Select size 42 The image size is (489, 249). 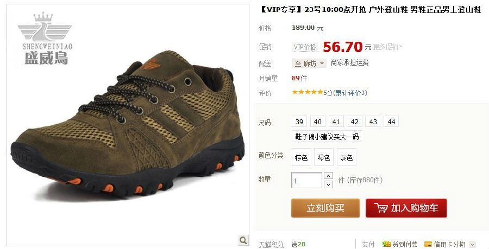[355, 122]
